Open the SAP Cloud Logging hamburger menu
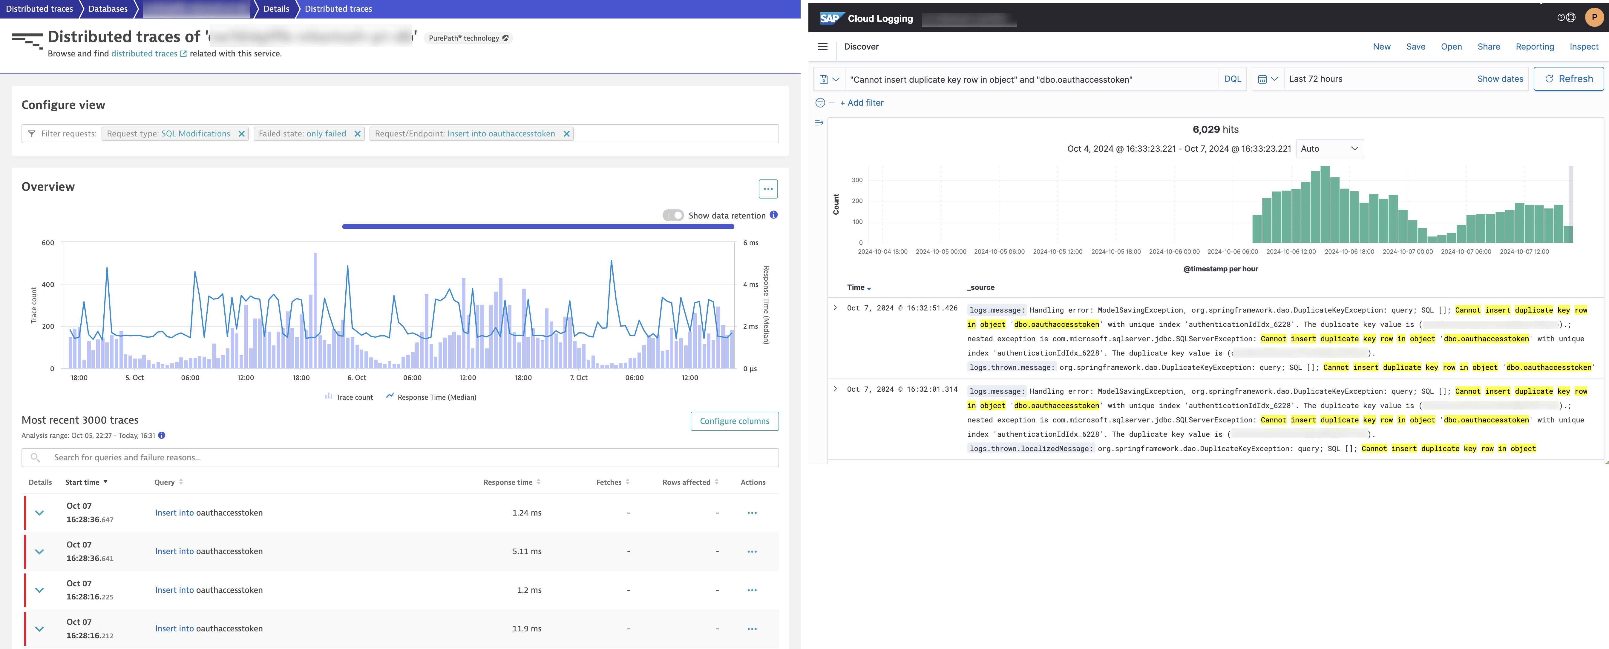1609x649 pixels. pos(823,47)
